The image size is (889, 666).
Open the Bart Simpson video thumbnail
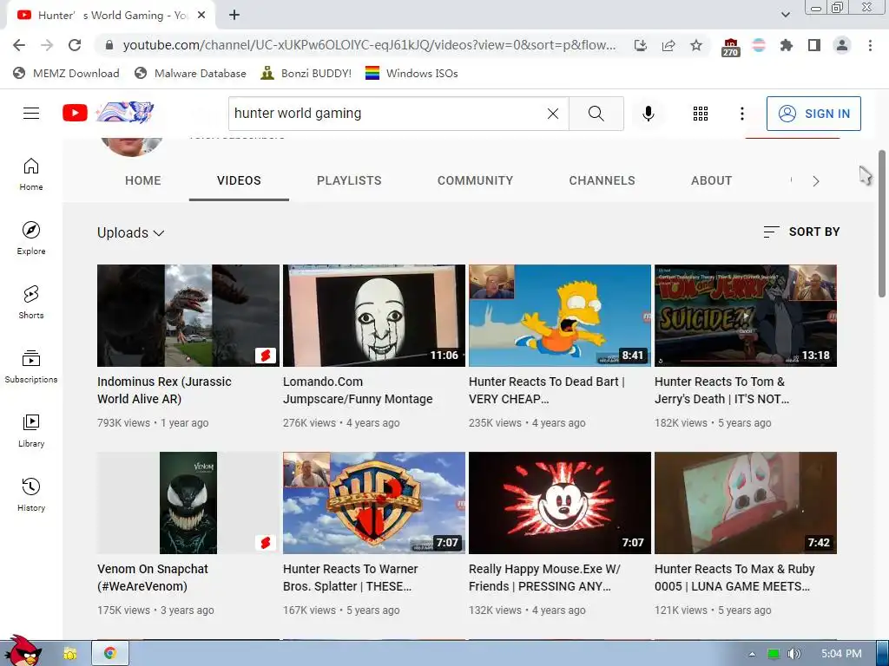560,316
